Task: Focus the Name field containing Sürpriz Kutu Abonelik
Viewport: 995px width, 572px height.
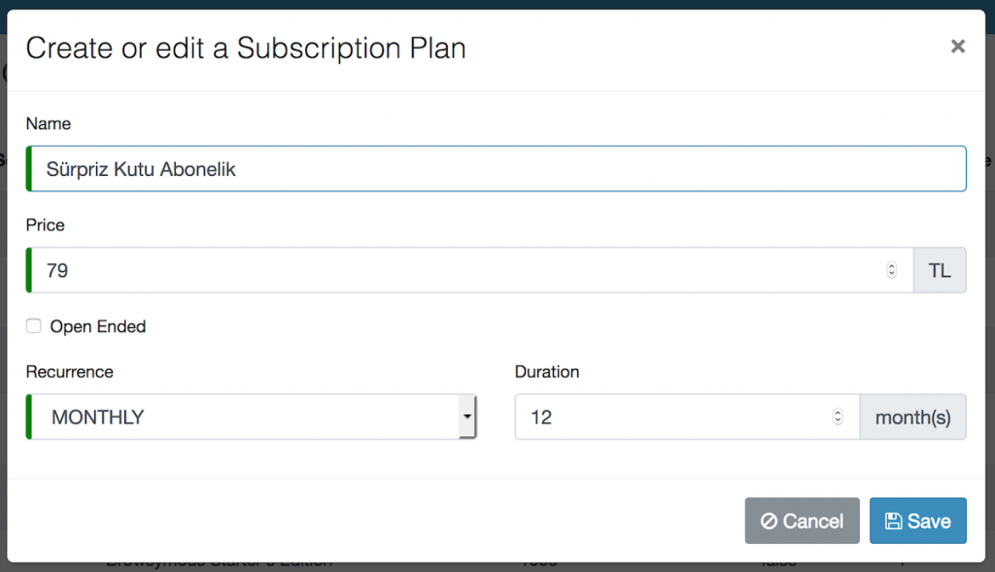Action: pyautogui.click(x=497, y=169)
